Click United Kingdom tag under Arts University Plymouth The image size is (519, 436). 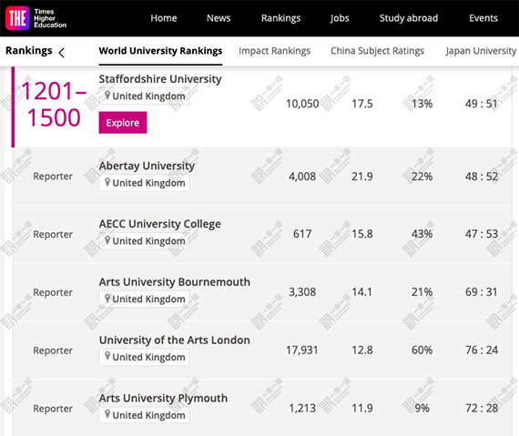[x=144, y=415]
